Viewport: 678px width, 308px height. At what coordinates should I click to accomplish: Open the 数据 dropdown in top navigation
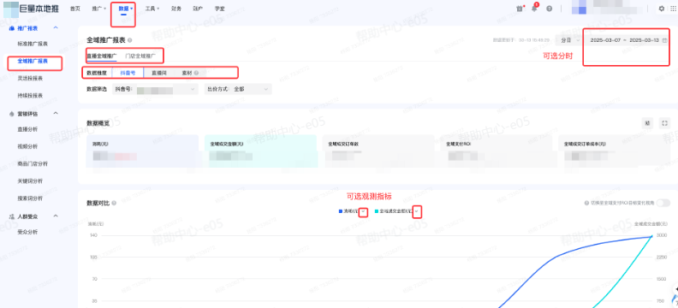tap(125, 9)
